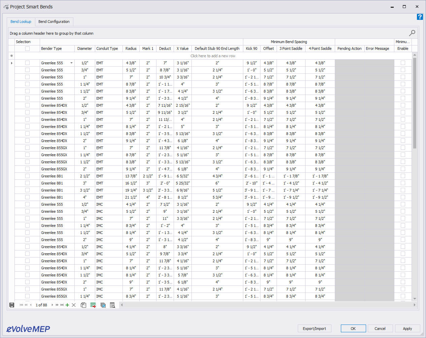This screenshot has width=426, height=338.
Task: Check Selection box for Greenlee 855GX 1" EMT
Action: tap(27, 148)
